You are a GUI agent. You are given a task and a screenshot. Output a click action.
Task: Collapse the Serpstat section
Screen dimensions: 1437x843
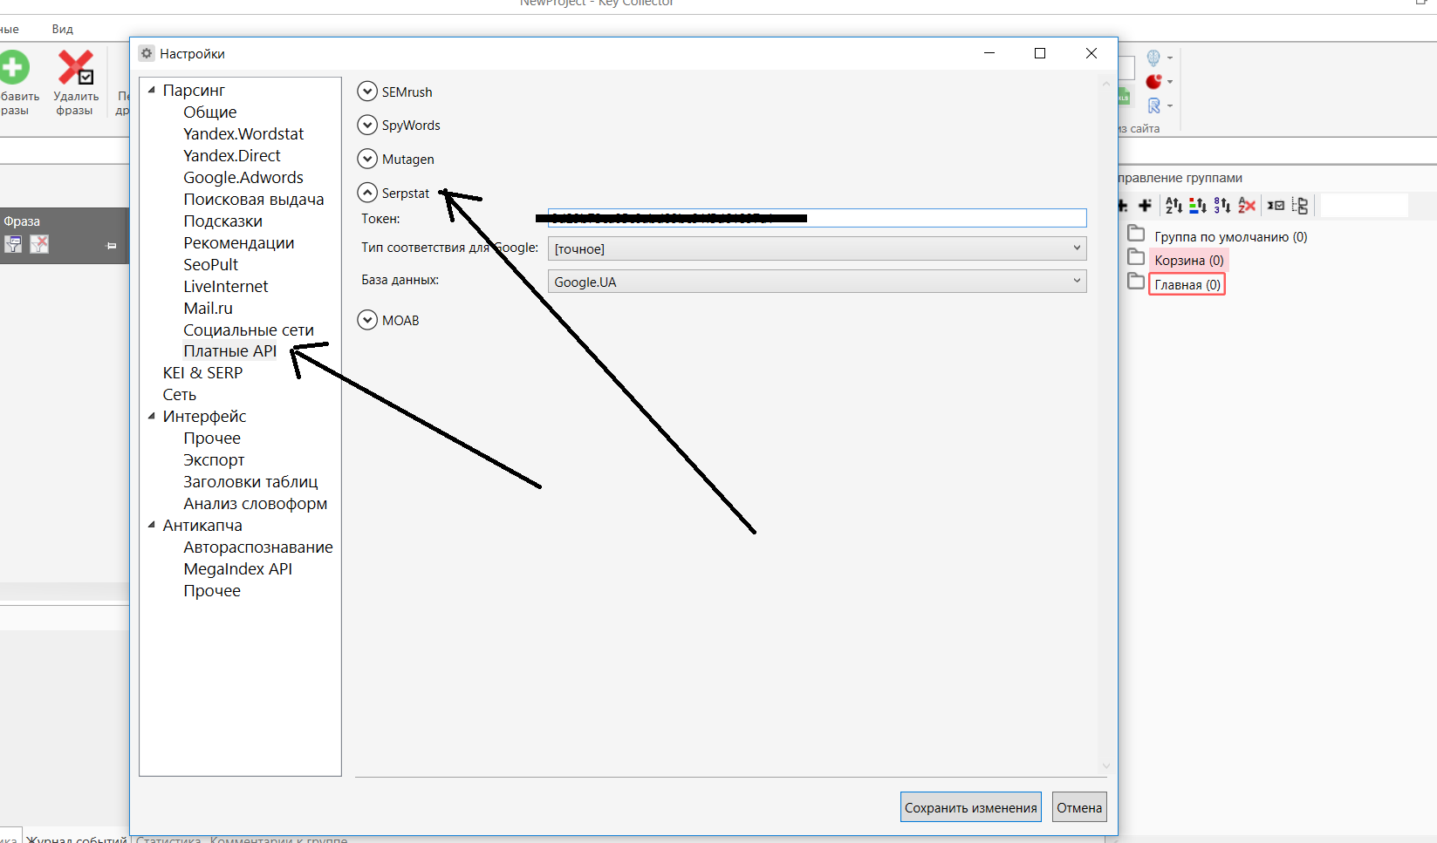(x=367, y=193)
